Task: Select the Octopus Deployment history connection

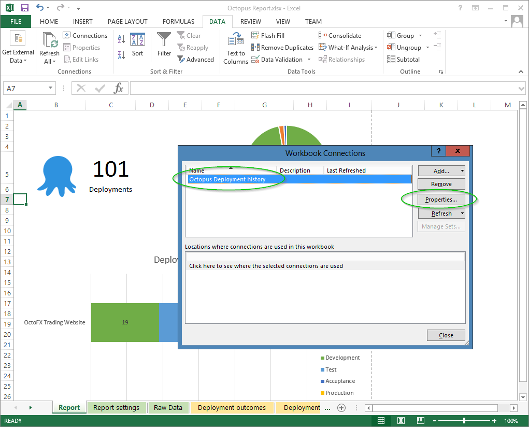Action: click(x=227, y=179)
